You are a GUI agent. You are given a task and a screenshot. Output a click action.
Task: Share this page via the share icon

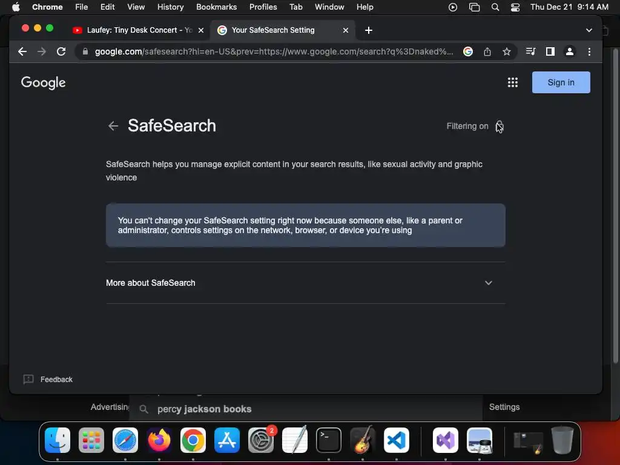click(487, 51)
